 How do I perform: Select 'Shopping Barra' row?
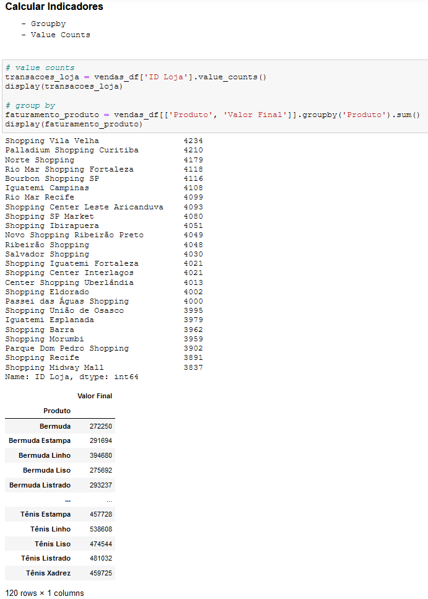point(104,330)
